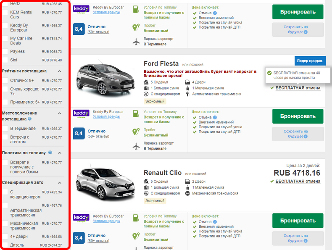Click info icon beside 'Отмена' for Ford Fiesta

coord(215,117)
